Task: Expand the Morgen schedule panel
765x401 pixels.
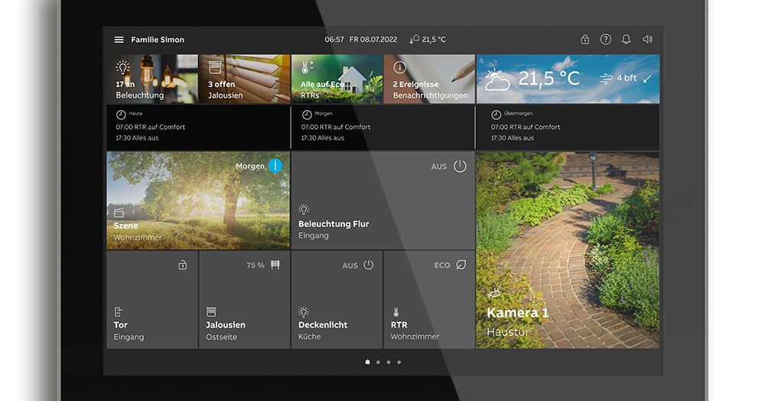Action: (x=382, y=127)
